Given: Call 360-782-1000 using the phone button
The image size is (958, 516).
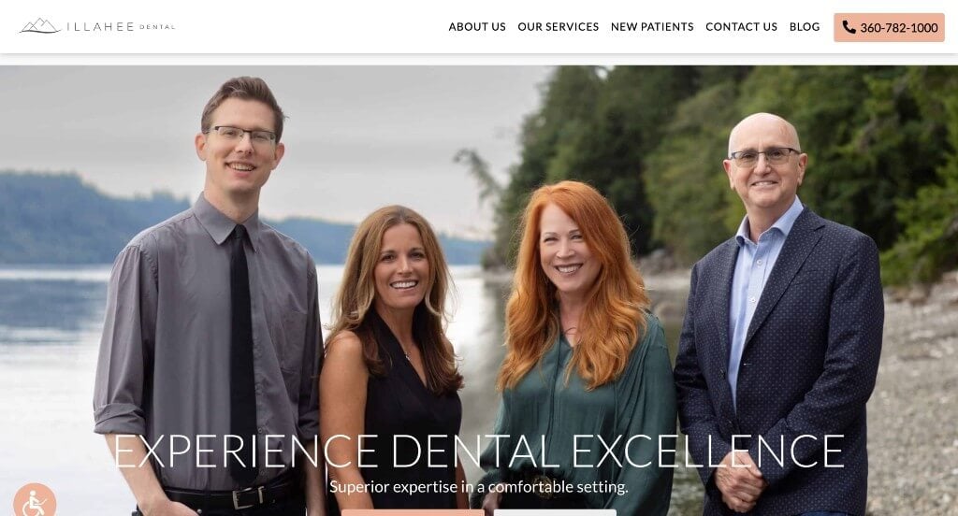Looking at the screenshot, I should coord(889,27).
